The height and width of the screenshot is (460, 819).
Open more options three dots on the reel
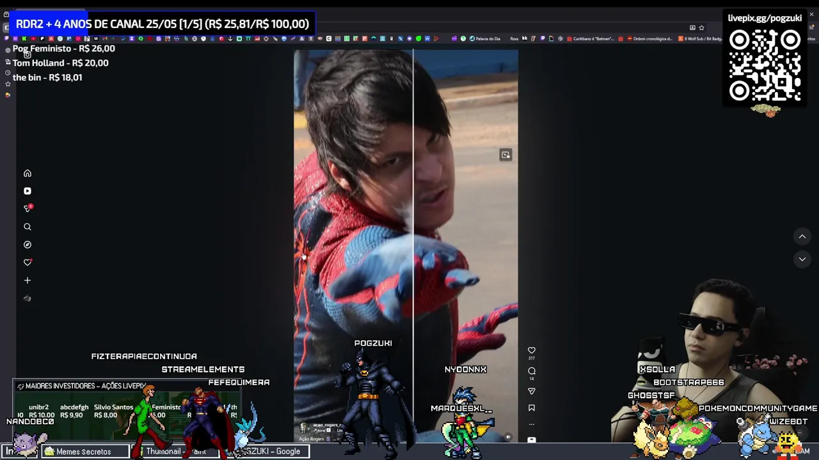532,424
